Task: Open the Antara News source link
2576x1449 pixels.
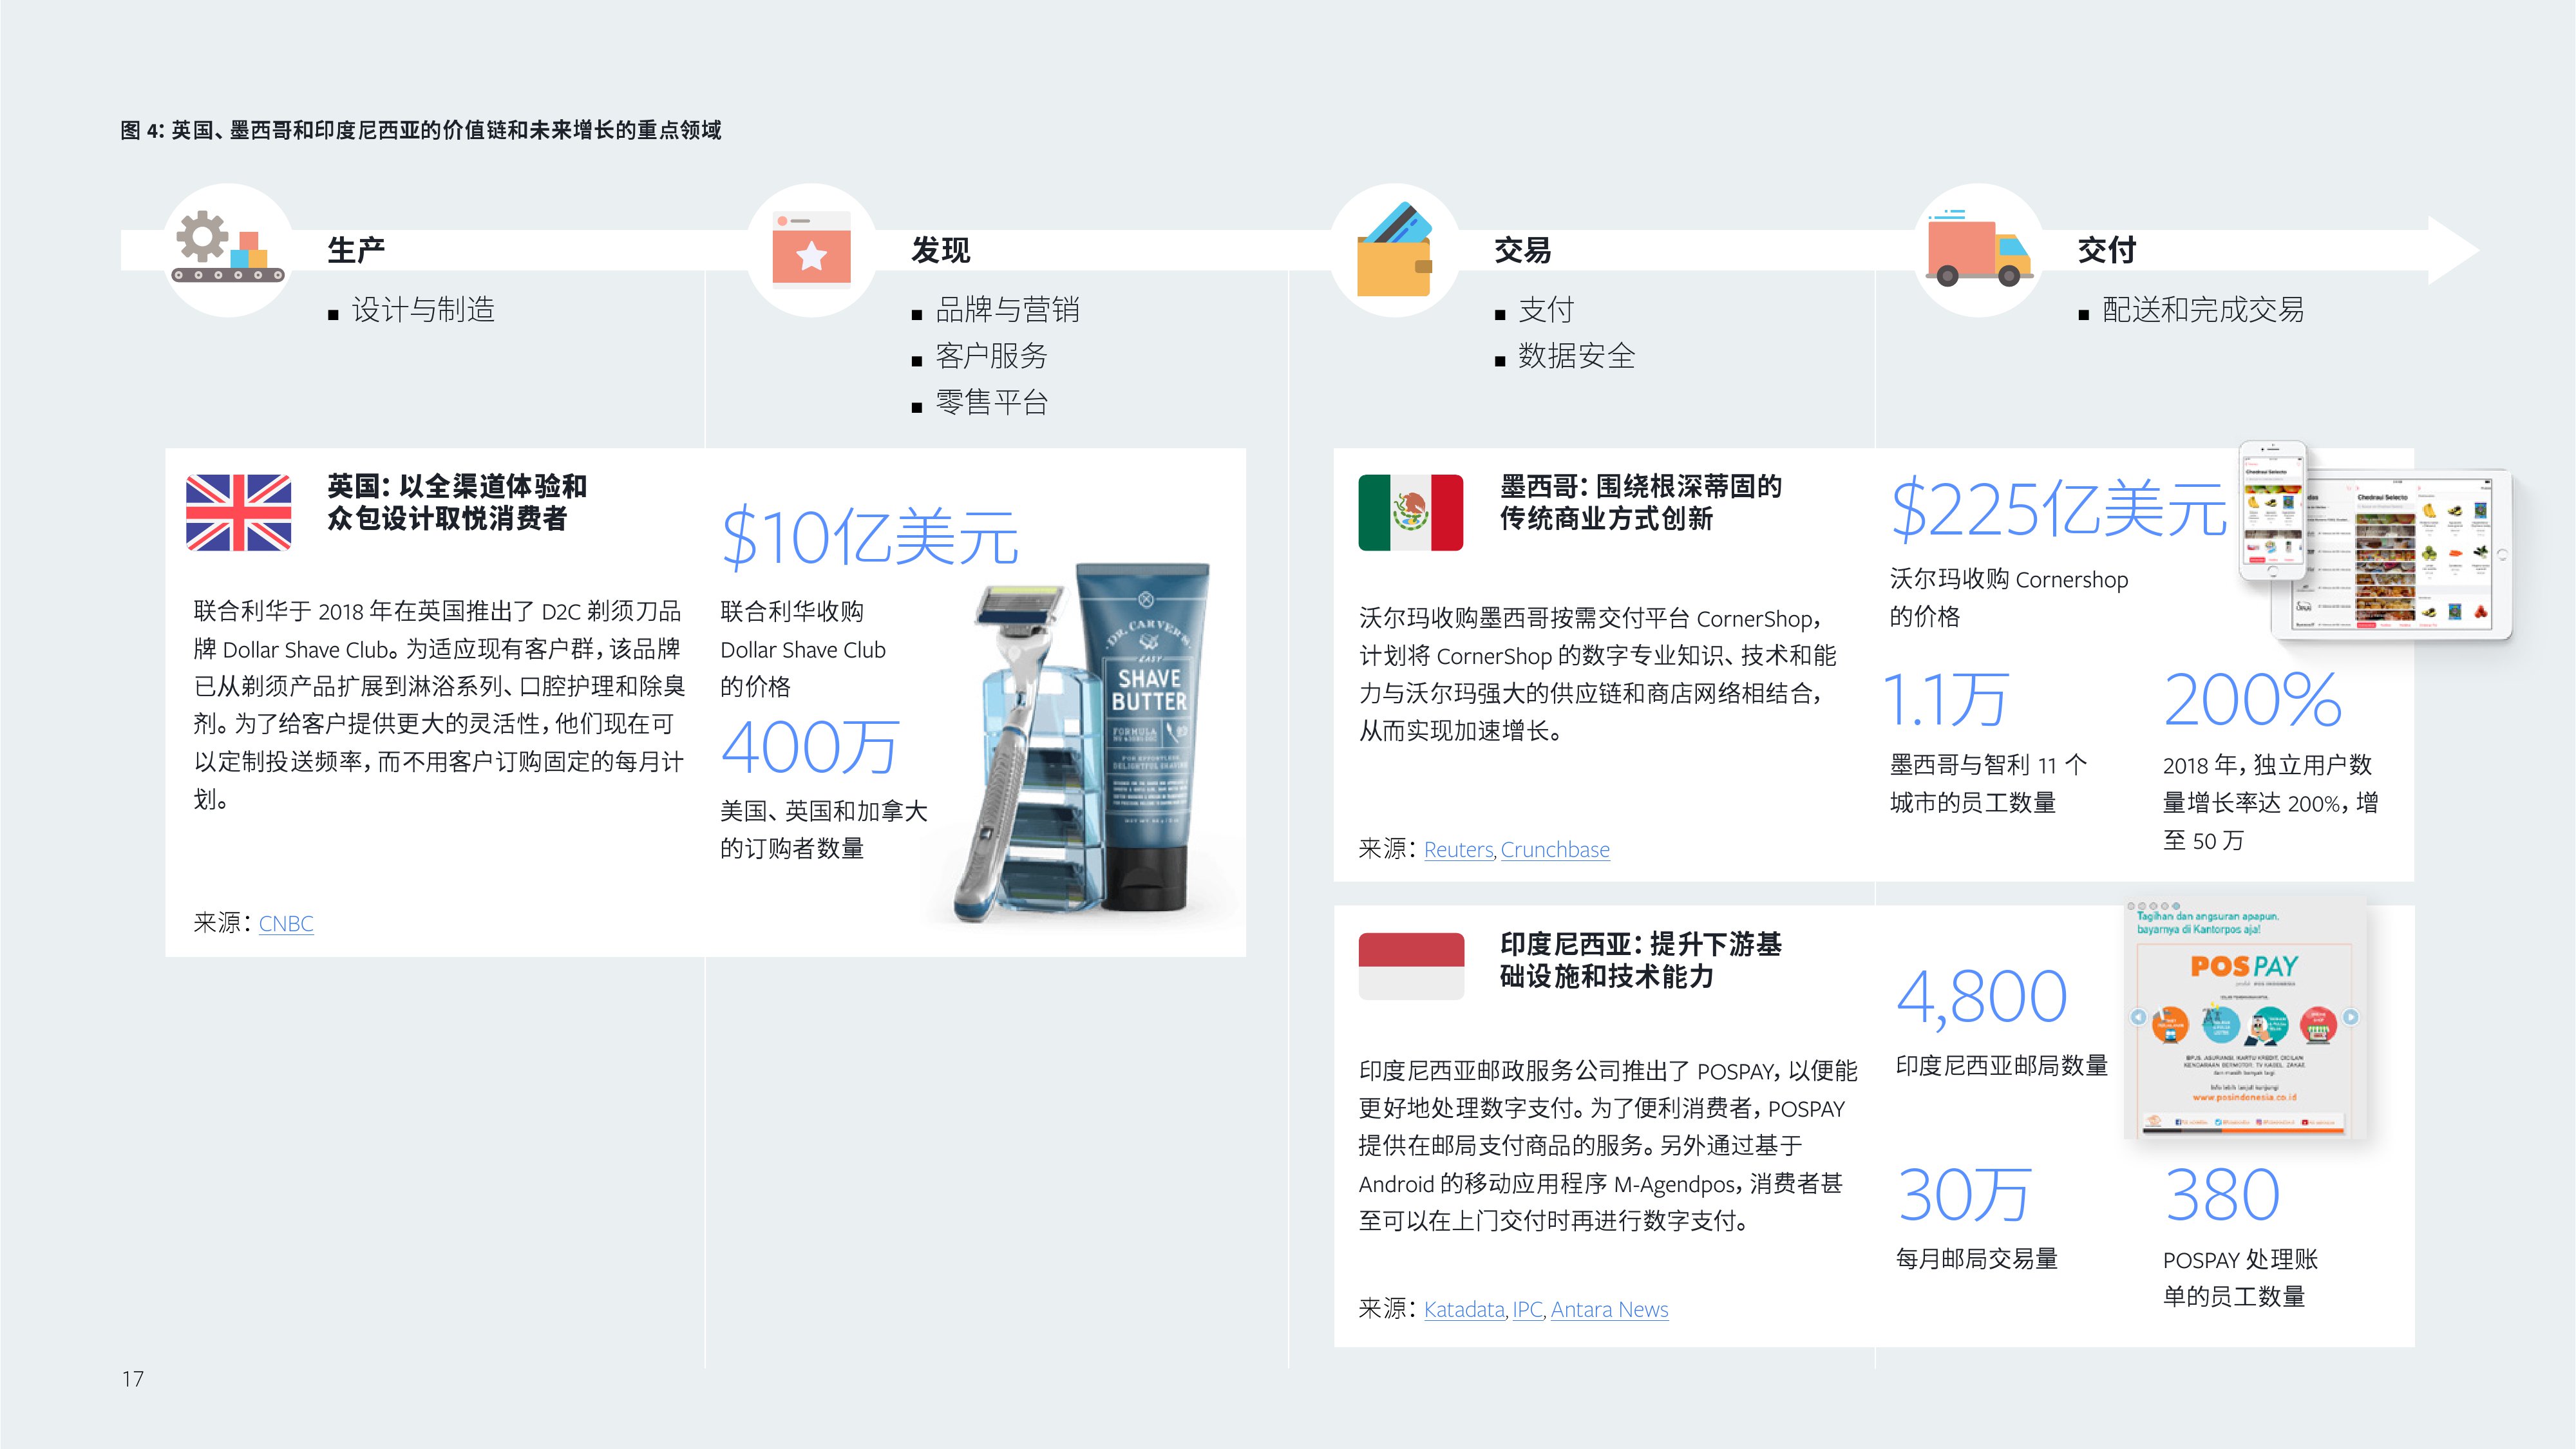Action: pos(1609,1310)
